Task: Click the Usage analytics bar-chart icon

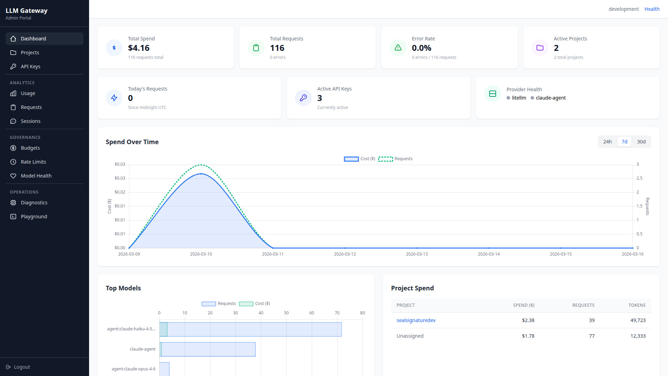Action: click(13, 93)
